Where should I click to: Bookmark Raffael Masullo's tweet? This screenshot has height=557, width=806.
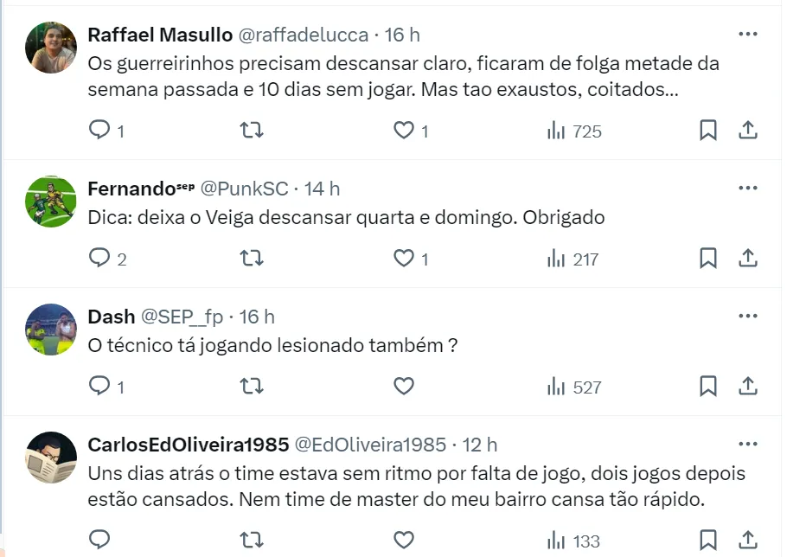707,131
